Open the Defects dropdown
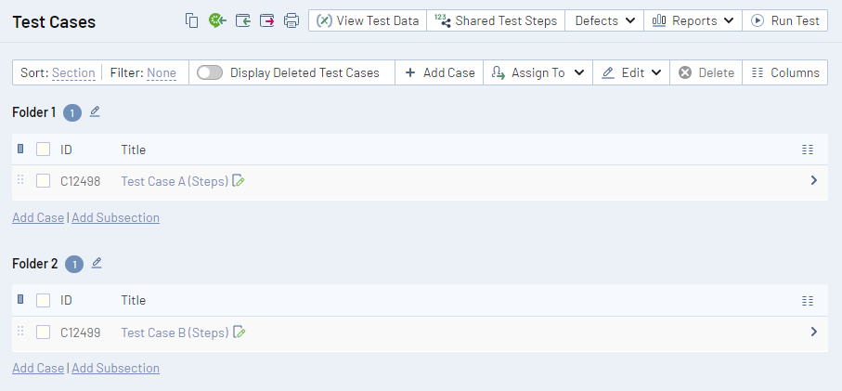 (604, 20)
